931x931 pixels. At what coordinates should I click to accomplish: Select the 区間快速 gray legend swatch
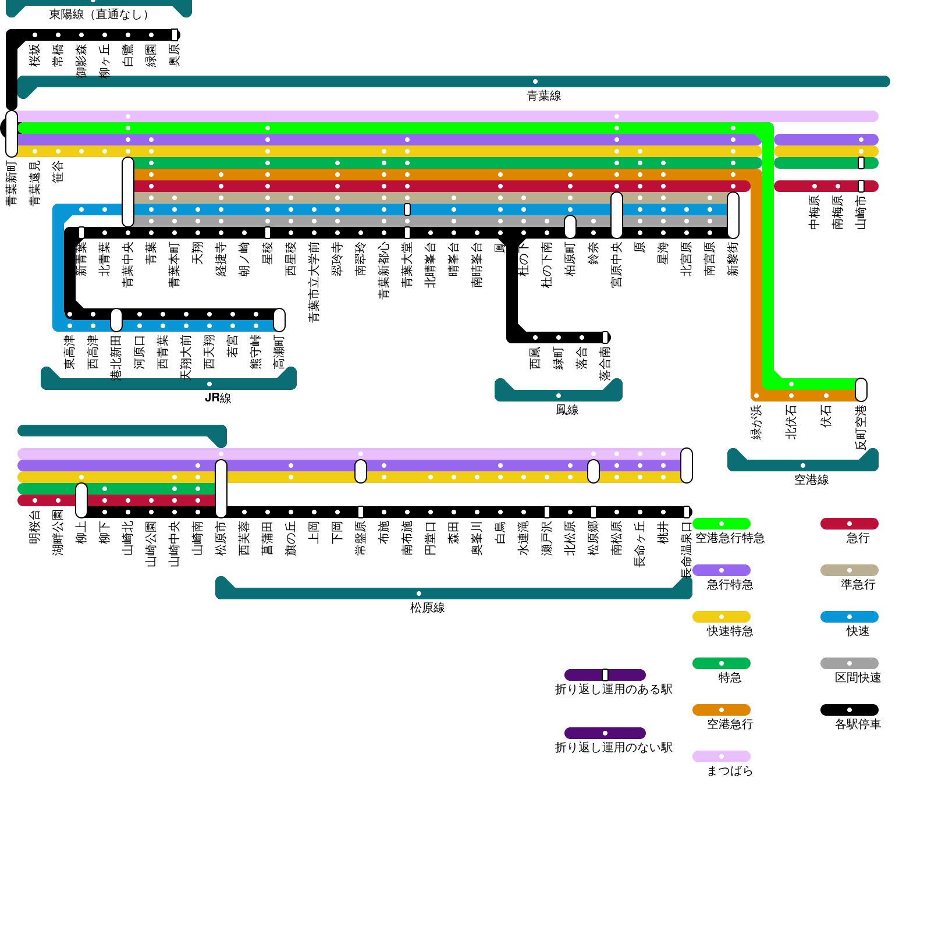click(849, 663)
